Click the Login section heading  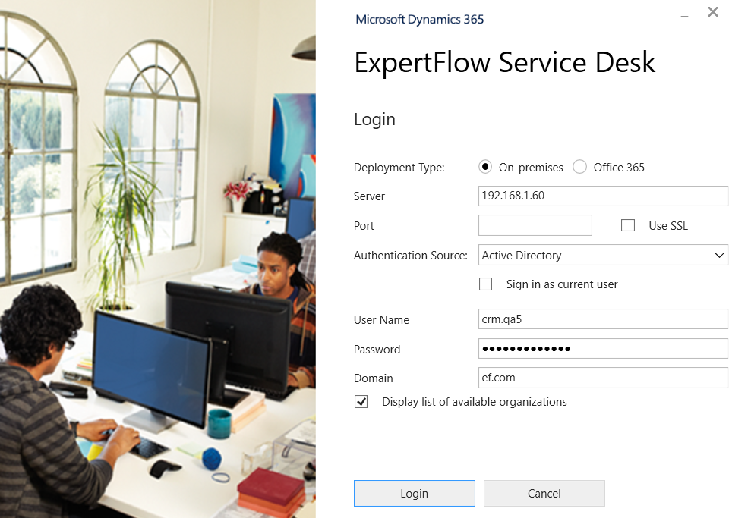tap(374, 120)
